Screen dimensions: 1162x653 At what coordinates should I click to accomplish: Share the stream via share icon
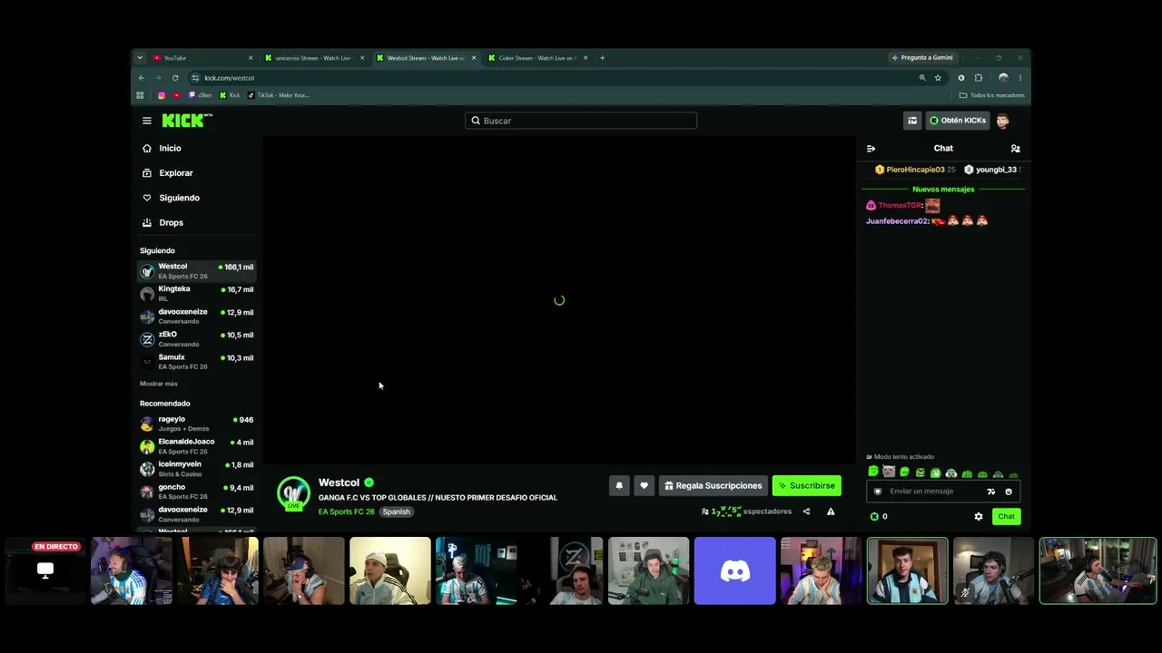[806, 512]
